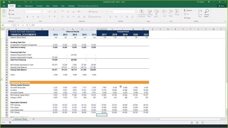228x128 pixels.
Task: Decrease the font size
Action: point(55,11)
